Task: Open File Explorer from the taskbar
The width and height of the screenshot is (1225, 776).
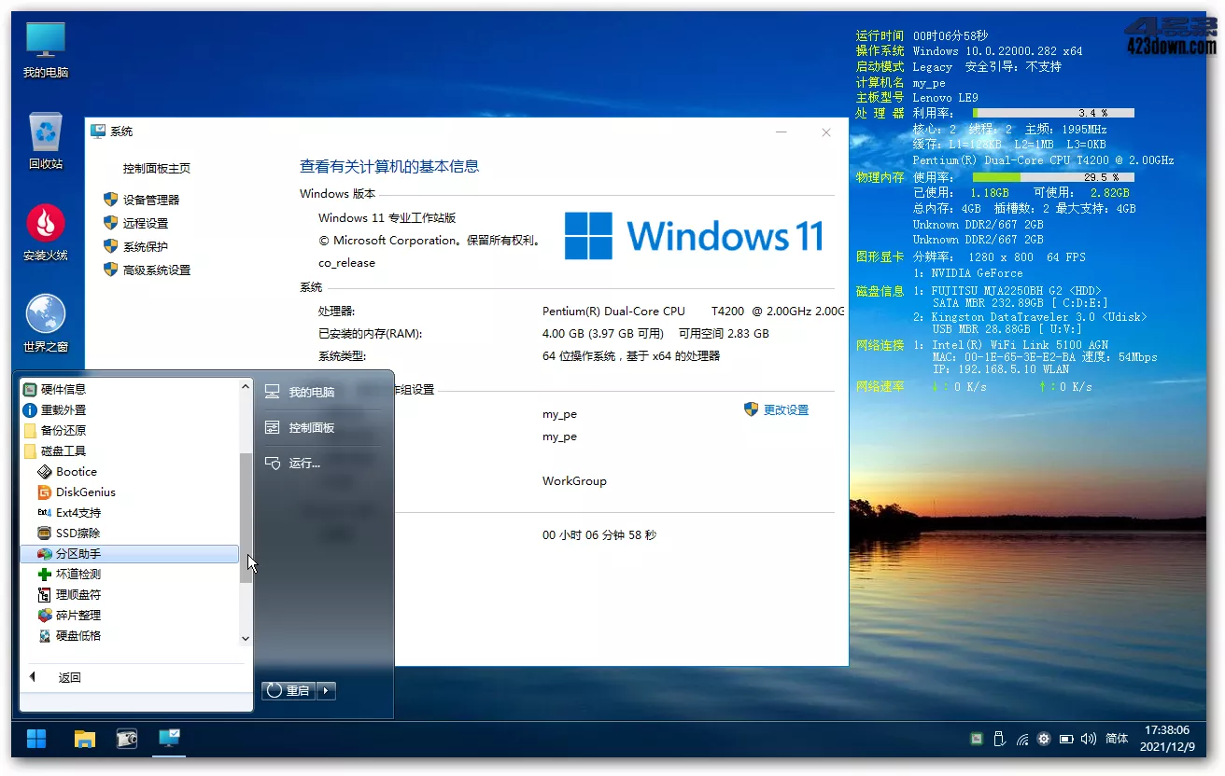Action: (85, 740)
